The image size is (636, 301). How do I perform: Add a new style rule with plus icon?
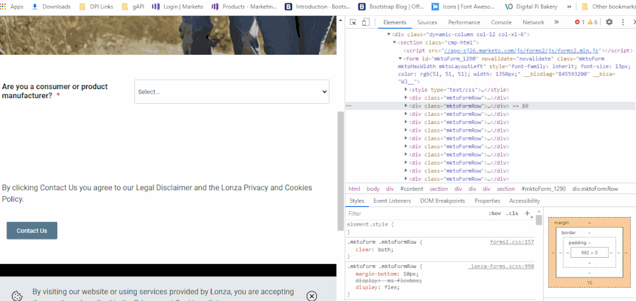click(x=527, y=214)
